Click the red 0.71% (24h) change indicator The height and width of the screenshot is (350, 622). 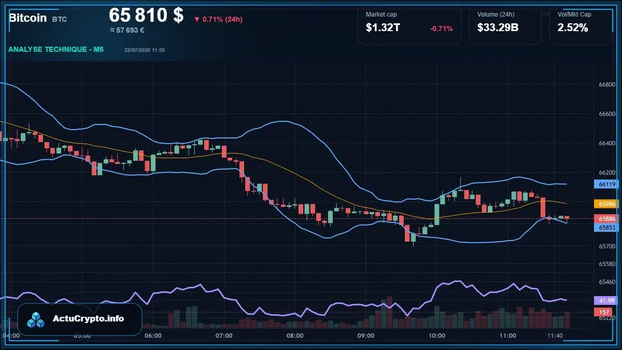[x=218, y=19]
